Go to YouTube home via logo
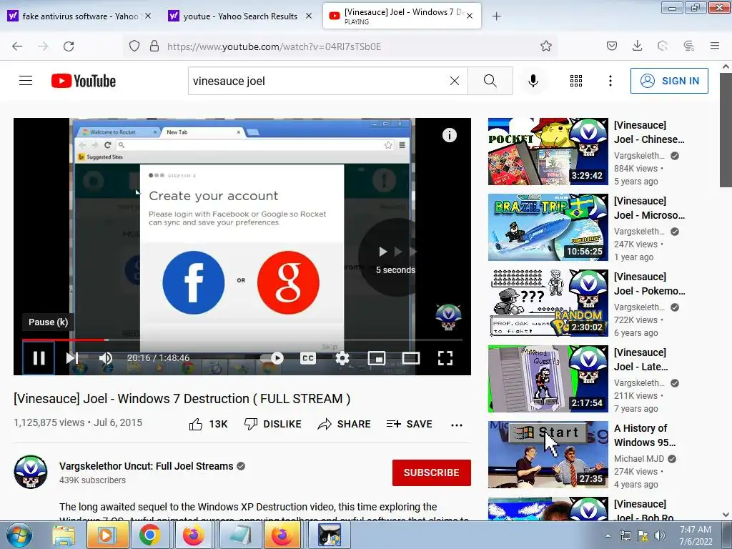Image resolution: width=732 pixels, height=549 pixels. (84, 81)
